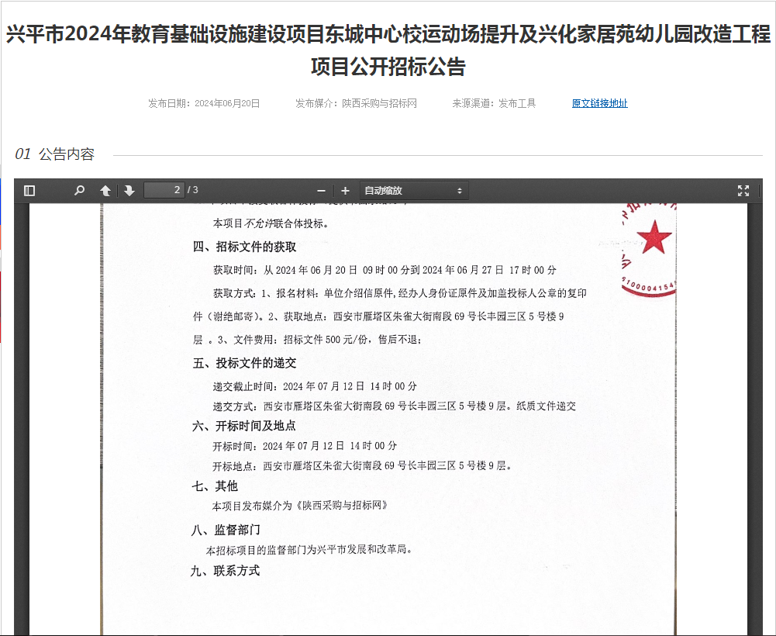
Task: Click heading 六、开标时间及地点 in the PDF
Action: pyautogui.click(x=244, y=426)
